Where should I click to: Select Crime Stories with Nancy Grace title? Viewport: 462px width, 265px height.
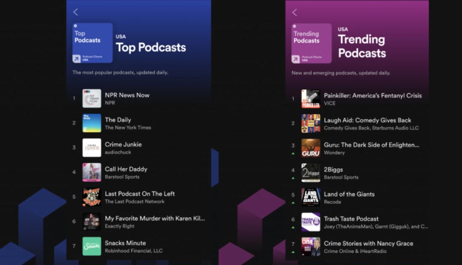tap(369, 243)
